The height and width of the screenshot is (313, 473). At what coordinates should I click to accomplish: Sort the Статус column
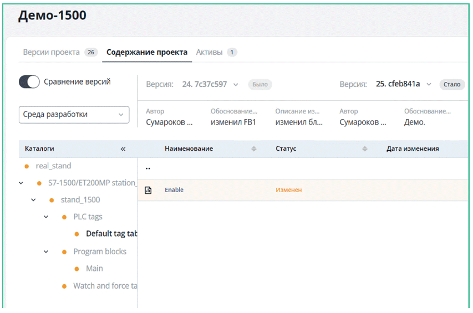[x=365, y=148]
